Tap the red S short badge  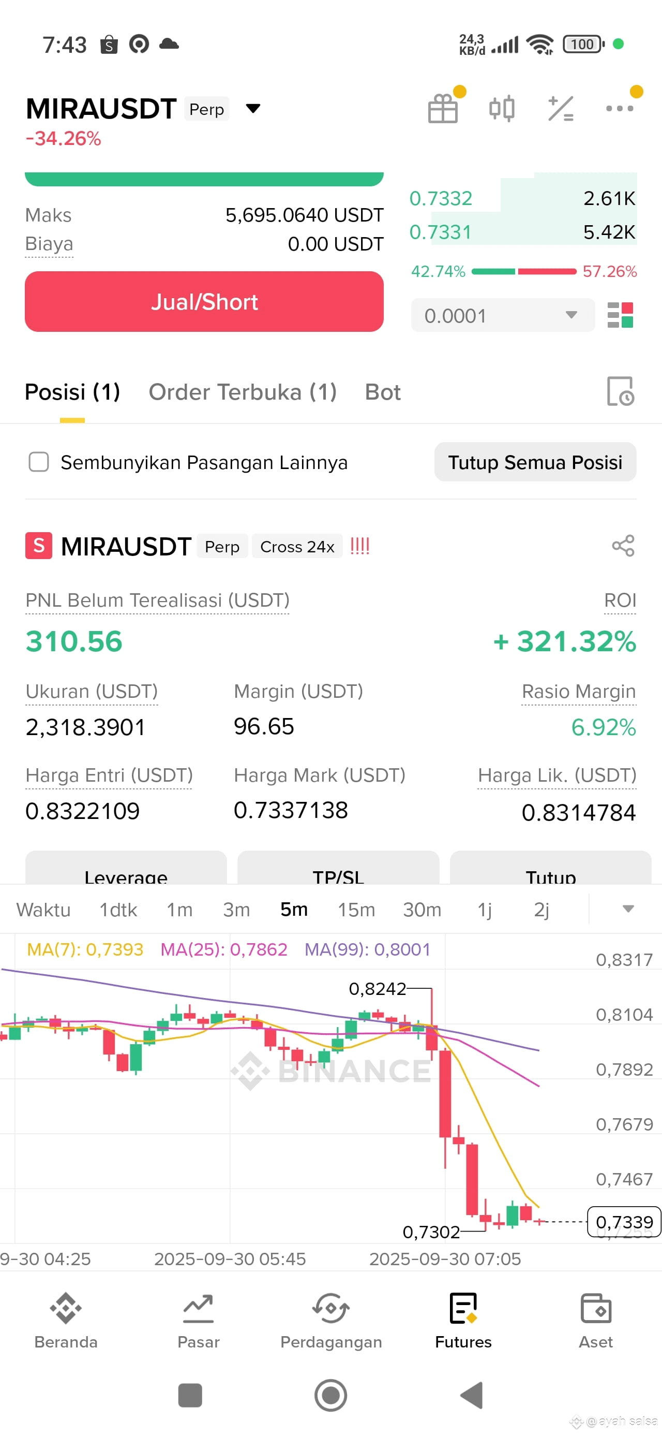pyautogui.click(x=38, y=546)
